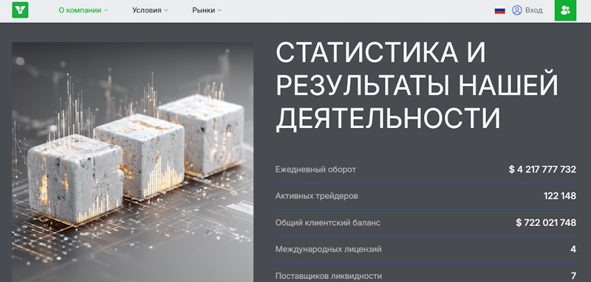The width and height of the screenshot is (591, 282).
Task: Click the СТАТИСТИКА И РЕЗУЛЬТАТЫ heading
Action: [x=417, y=85]
